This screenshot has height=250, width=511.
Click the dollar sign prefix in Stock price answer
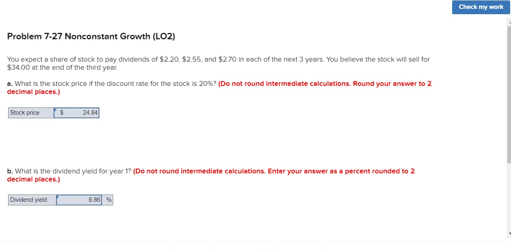click(62, 113)
